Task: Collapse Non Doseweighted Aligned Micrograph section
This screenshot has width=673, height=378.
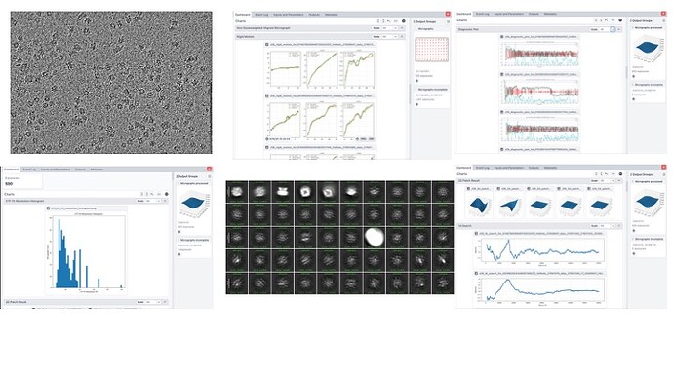Action: pyautogui.click(x=402, y=28)
